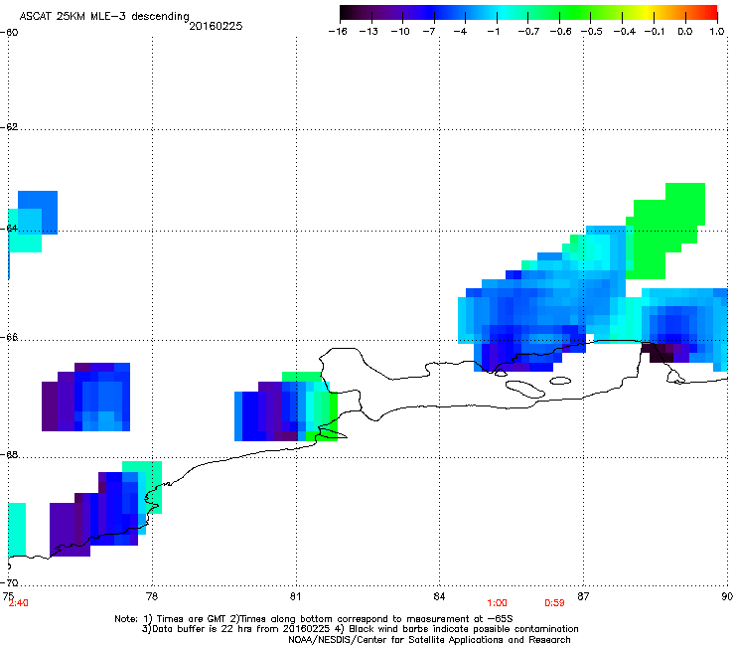Click the -1 label on the color scale
Viewport: 735px width, 646px height.
493,32
